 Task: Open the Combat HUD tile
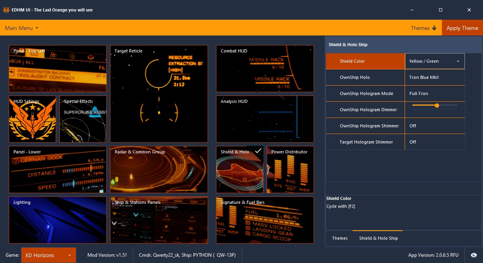(265, 69)
